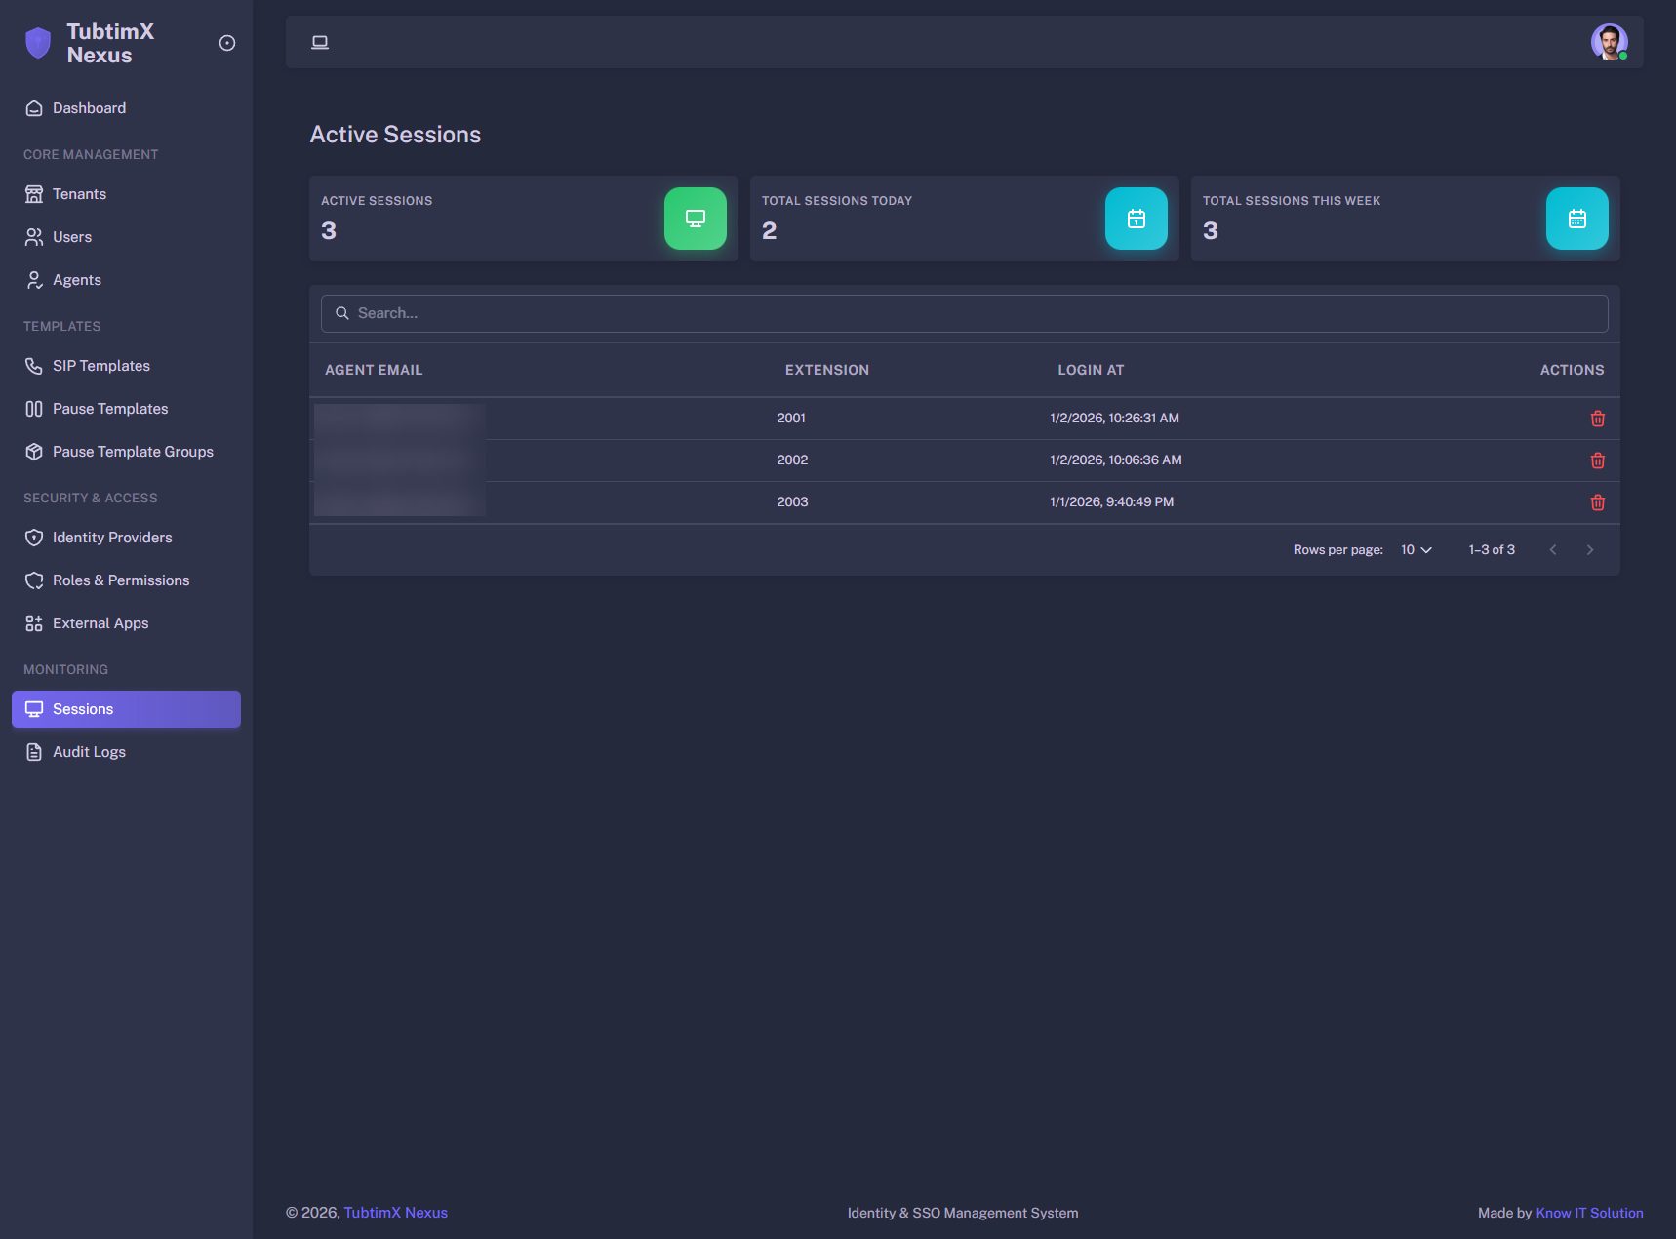Click the Total Sessions This Week calendar icon
Viewport: 1676px width, 1239px height.
1576,219
